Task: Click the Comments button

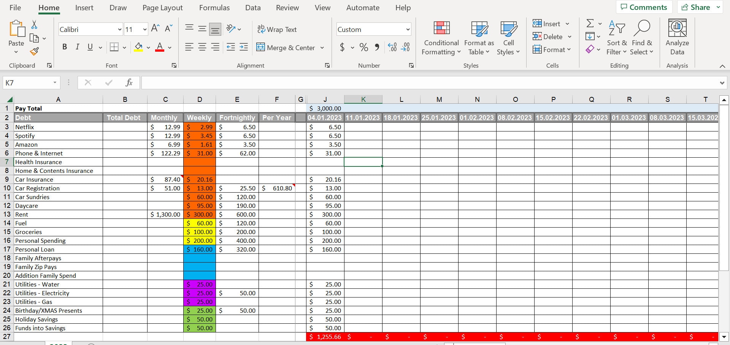Action: (644, 7)
